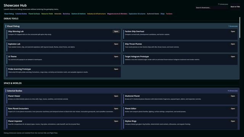Open the Target Hologram Prototype showcase
244x137 pixels.
pyautogui.click(x=233, y=57)
